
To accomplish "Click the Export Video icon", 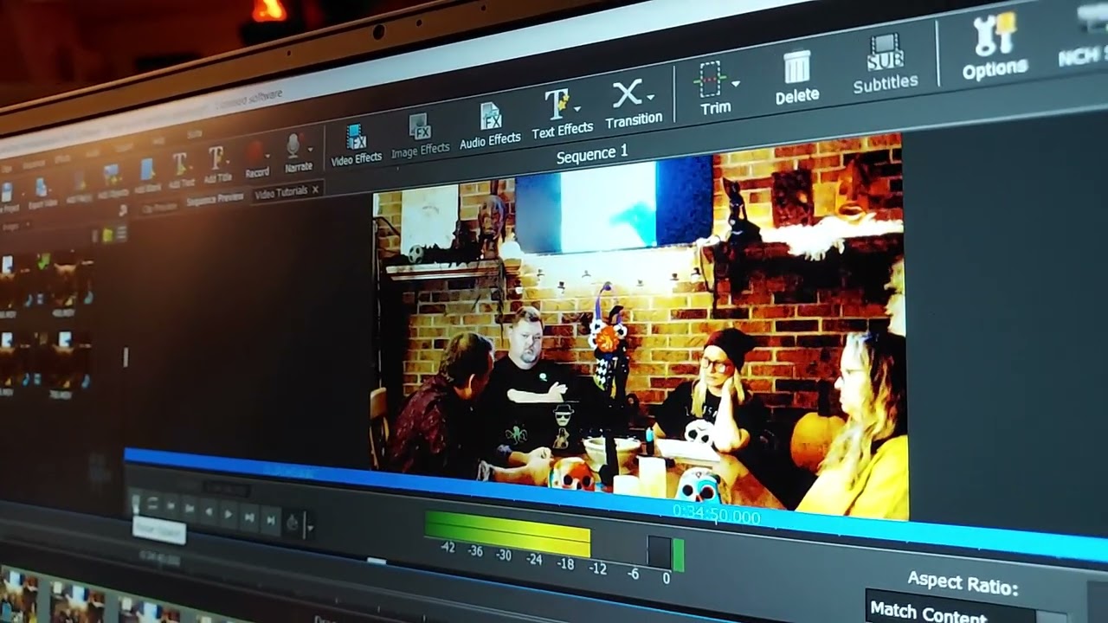I will coord(41,187).
